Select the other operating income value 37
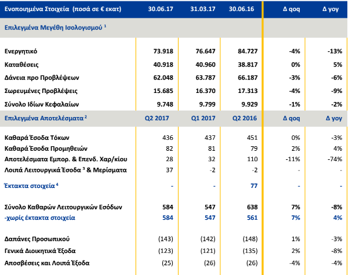This screenshot has height=275, width=348. [169, 170]
